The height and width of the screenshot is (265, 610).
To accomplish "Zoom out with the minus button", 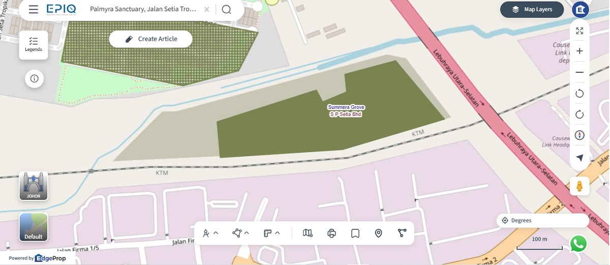I will 579,72.
